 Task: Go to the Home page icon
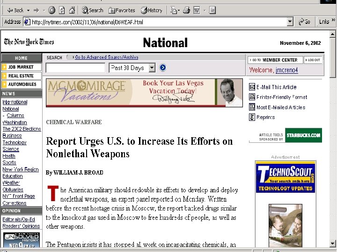click(x=72, y=10)
